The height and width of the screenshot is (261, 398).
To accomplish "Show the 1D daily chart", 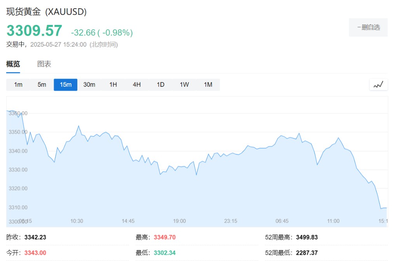I will tap(161, 85).
